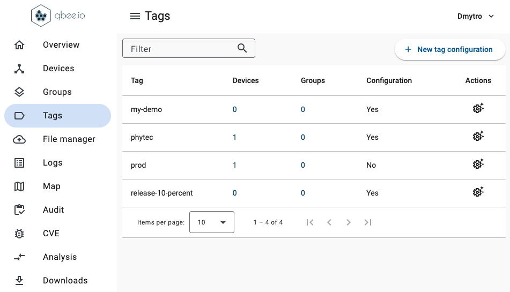Click the Map icon in sidebar

tap(19, 186)
